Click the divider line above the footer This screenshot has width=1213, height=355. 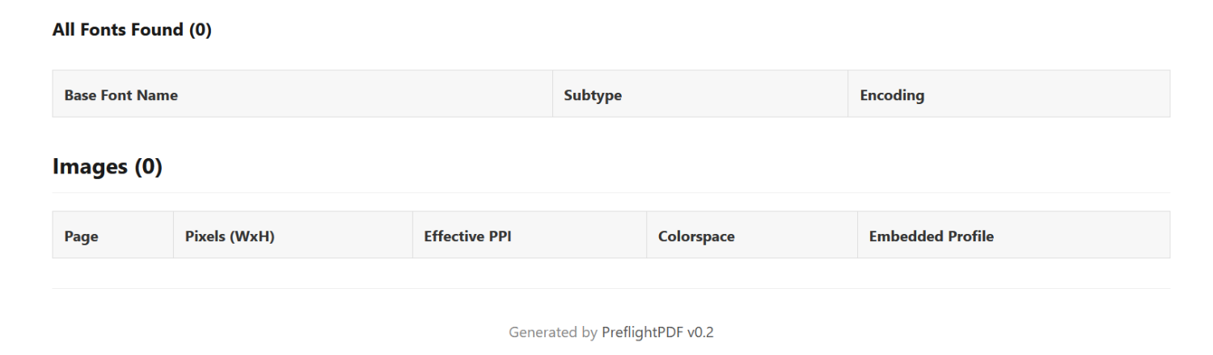click(611, 288)
